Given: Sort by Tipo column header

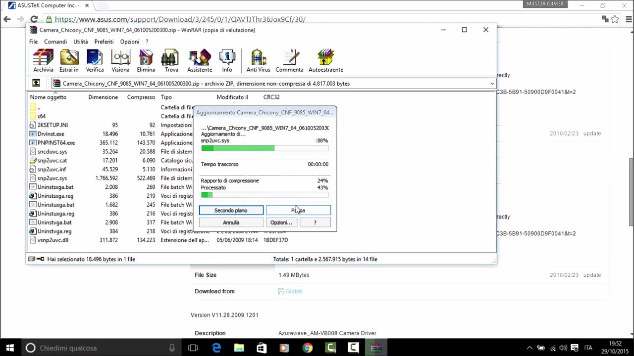Looking at the screenshot, I should click(x=166, y=97).
